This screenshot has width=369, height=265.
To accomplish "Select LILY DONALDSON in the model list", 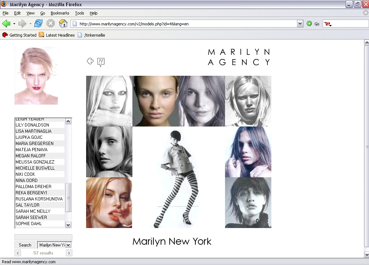I will [40, 125].
